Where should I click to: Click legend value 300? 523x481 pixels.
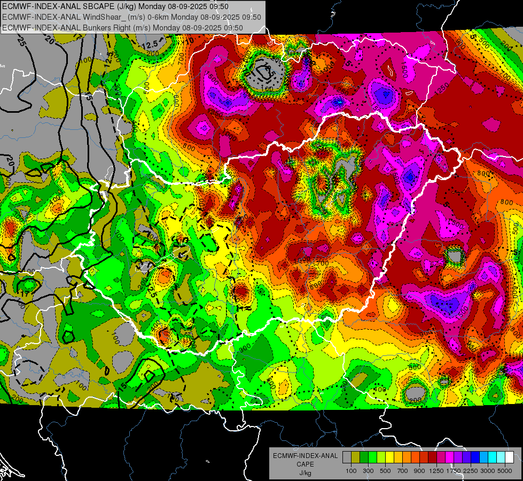click(368, 471)
